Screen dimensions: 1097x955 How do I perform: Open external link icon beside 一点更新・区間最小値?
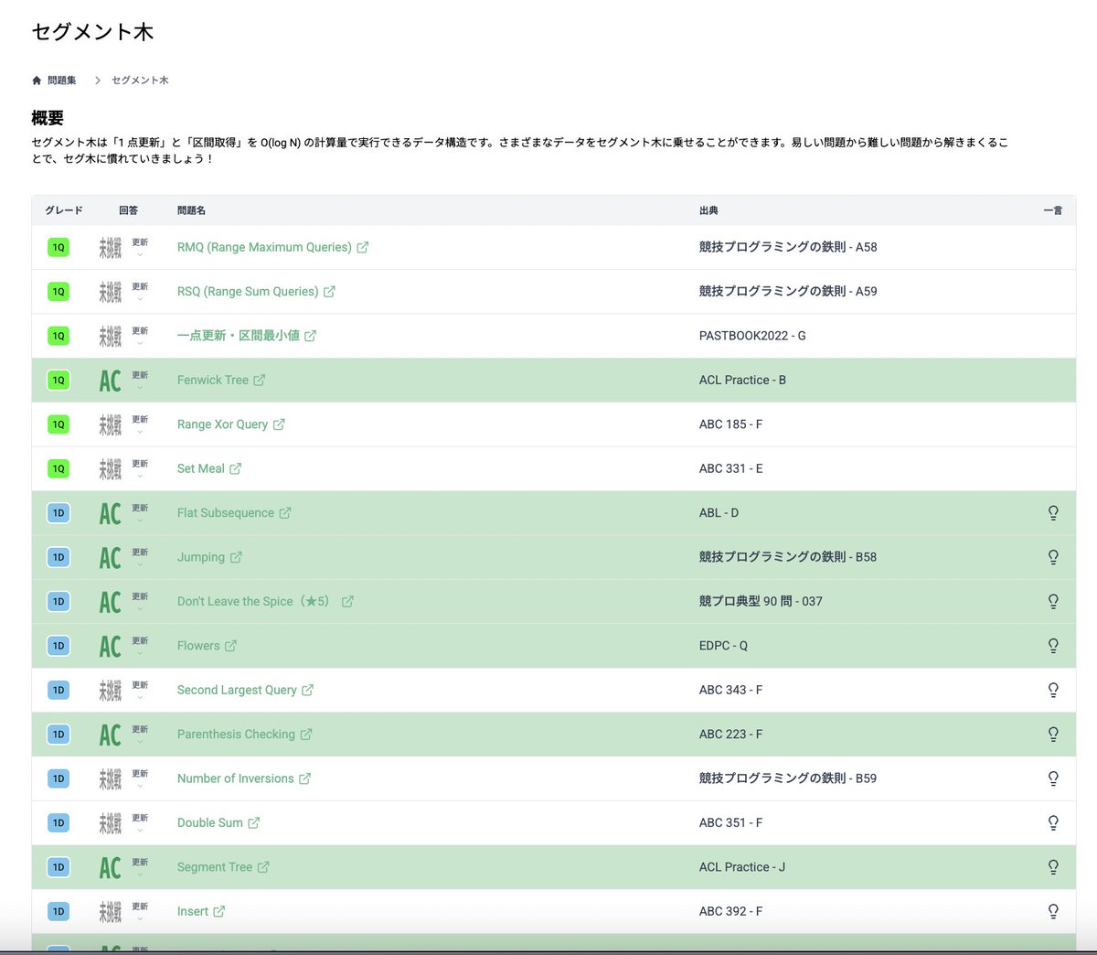click(x=310, y=336)
